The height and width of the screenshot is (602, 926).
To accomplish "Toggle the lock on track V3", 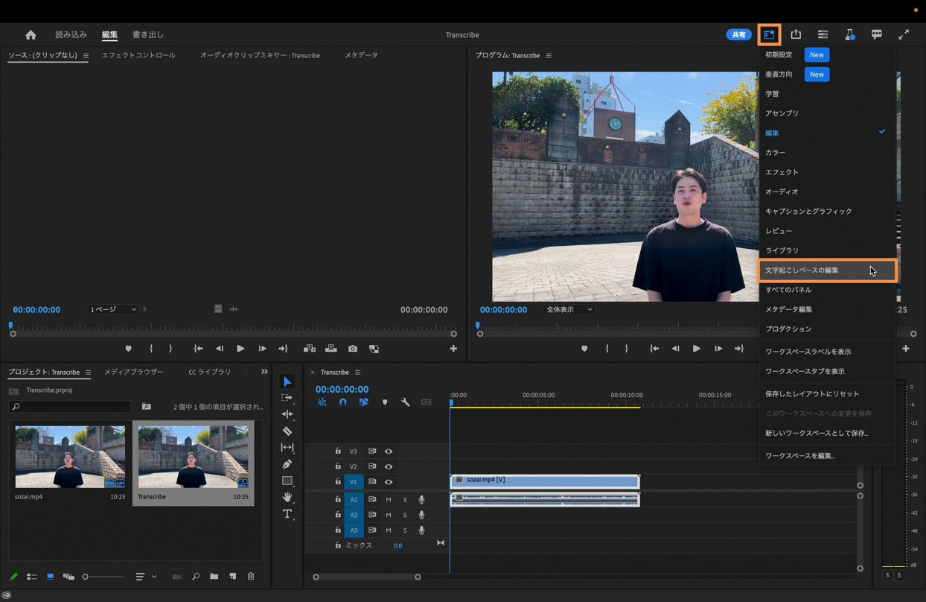I will pos(338,451).
